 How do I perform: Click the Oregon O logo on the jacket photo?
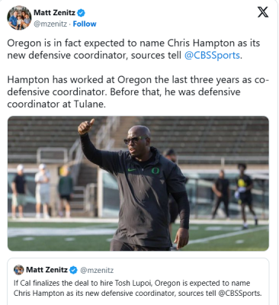point(156,170)
